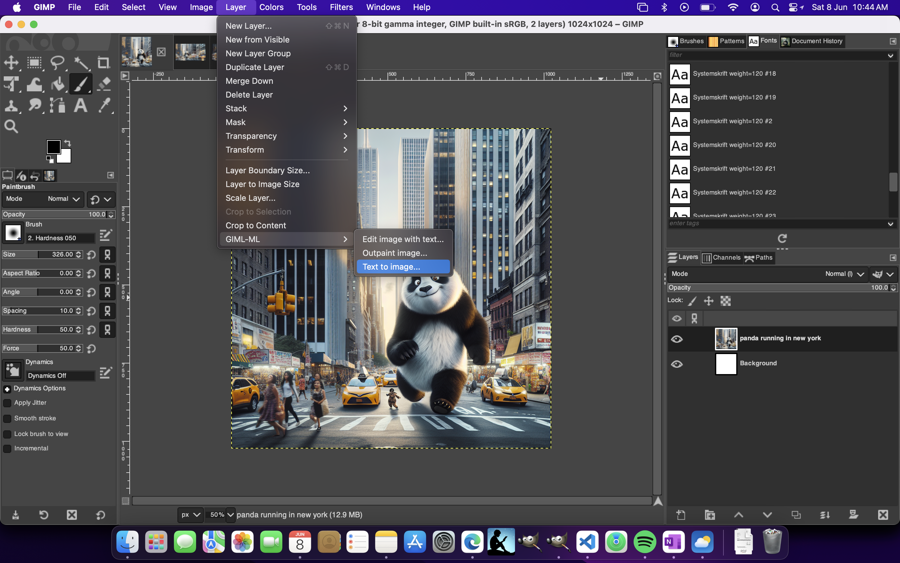Click Merge Down in Layer menu

pos(249,81)
